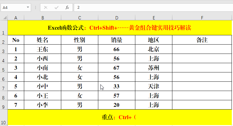Click the Cancel (X) formula bar icon
The width and height of the screenshot is (233, 126).
coord(46,7)
